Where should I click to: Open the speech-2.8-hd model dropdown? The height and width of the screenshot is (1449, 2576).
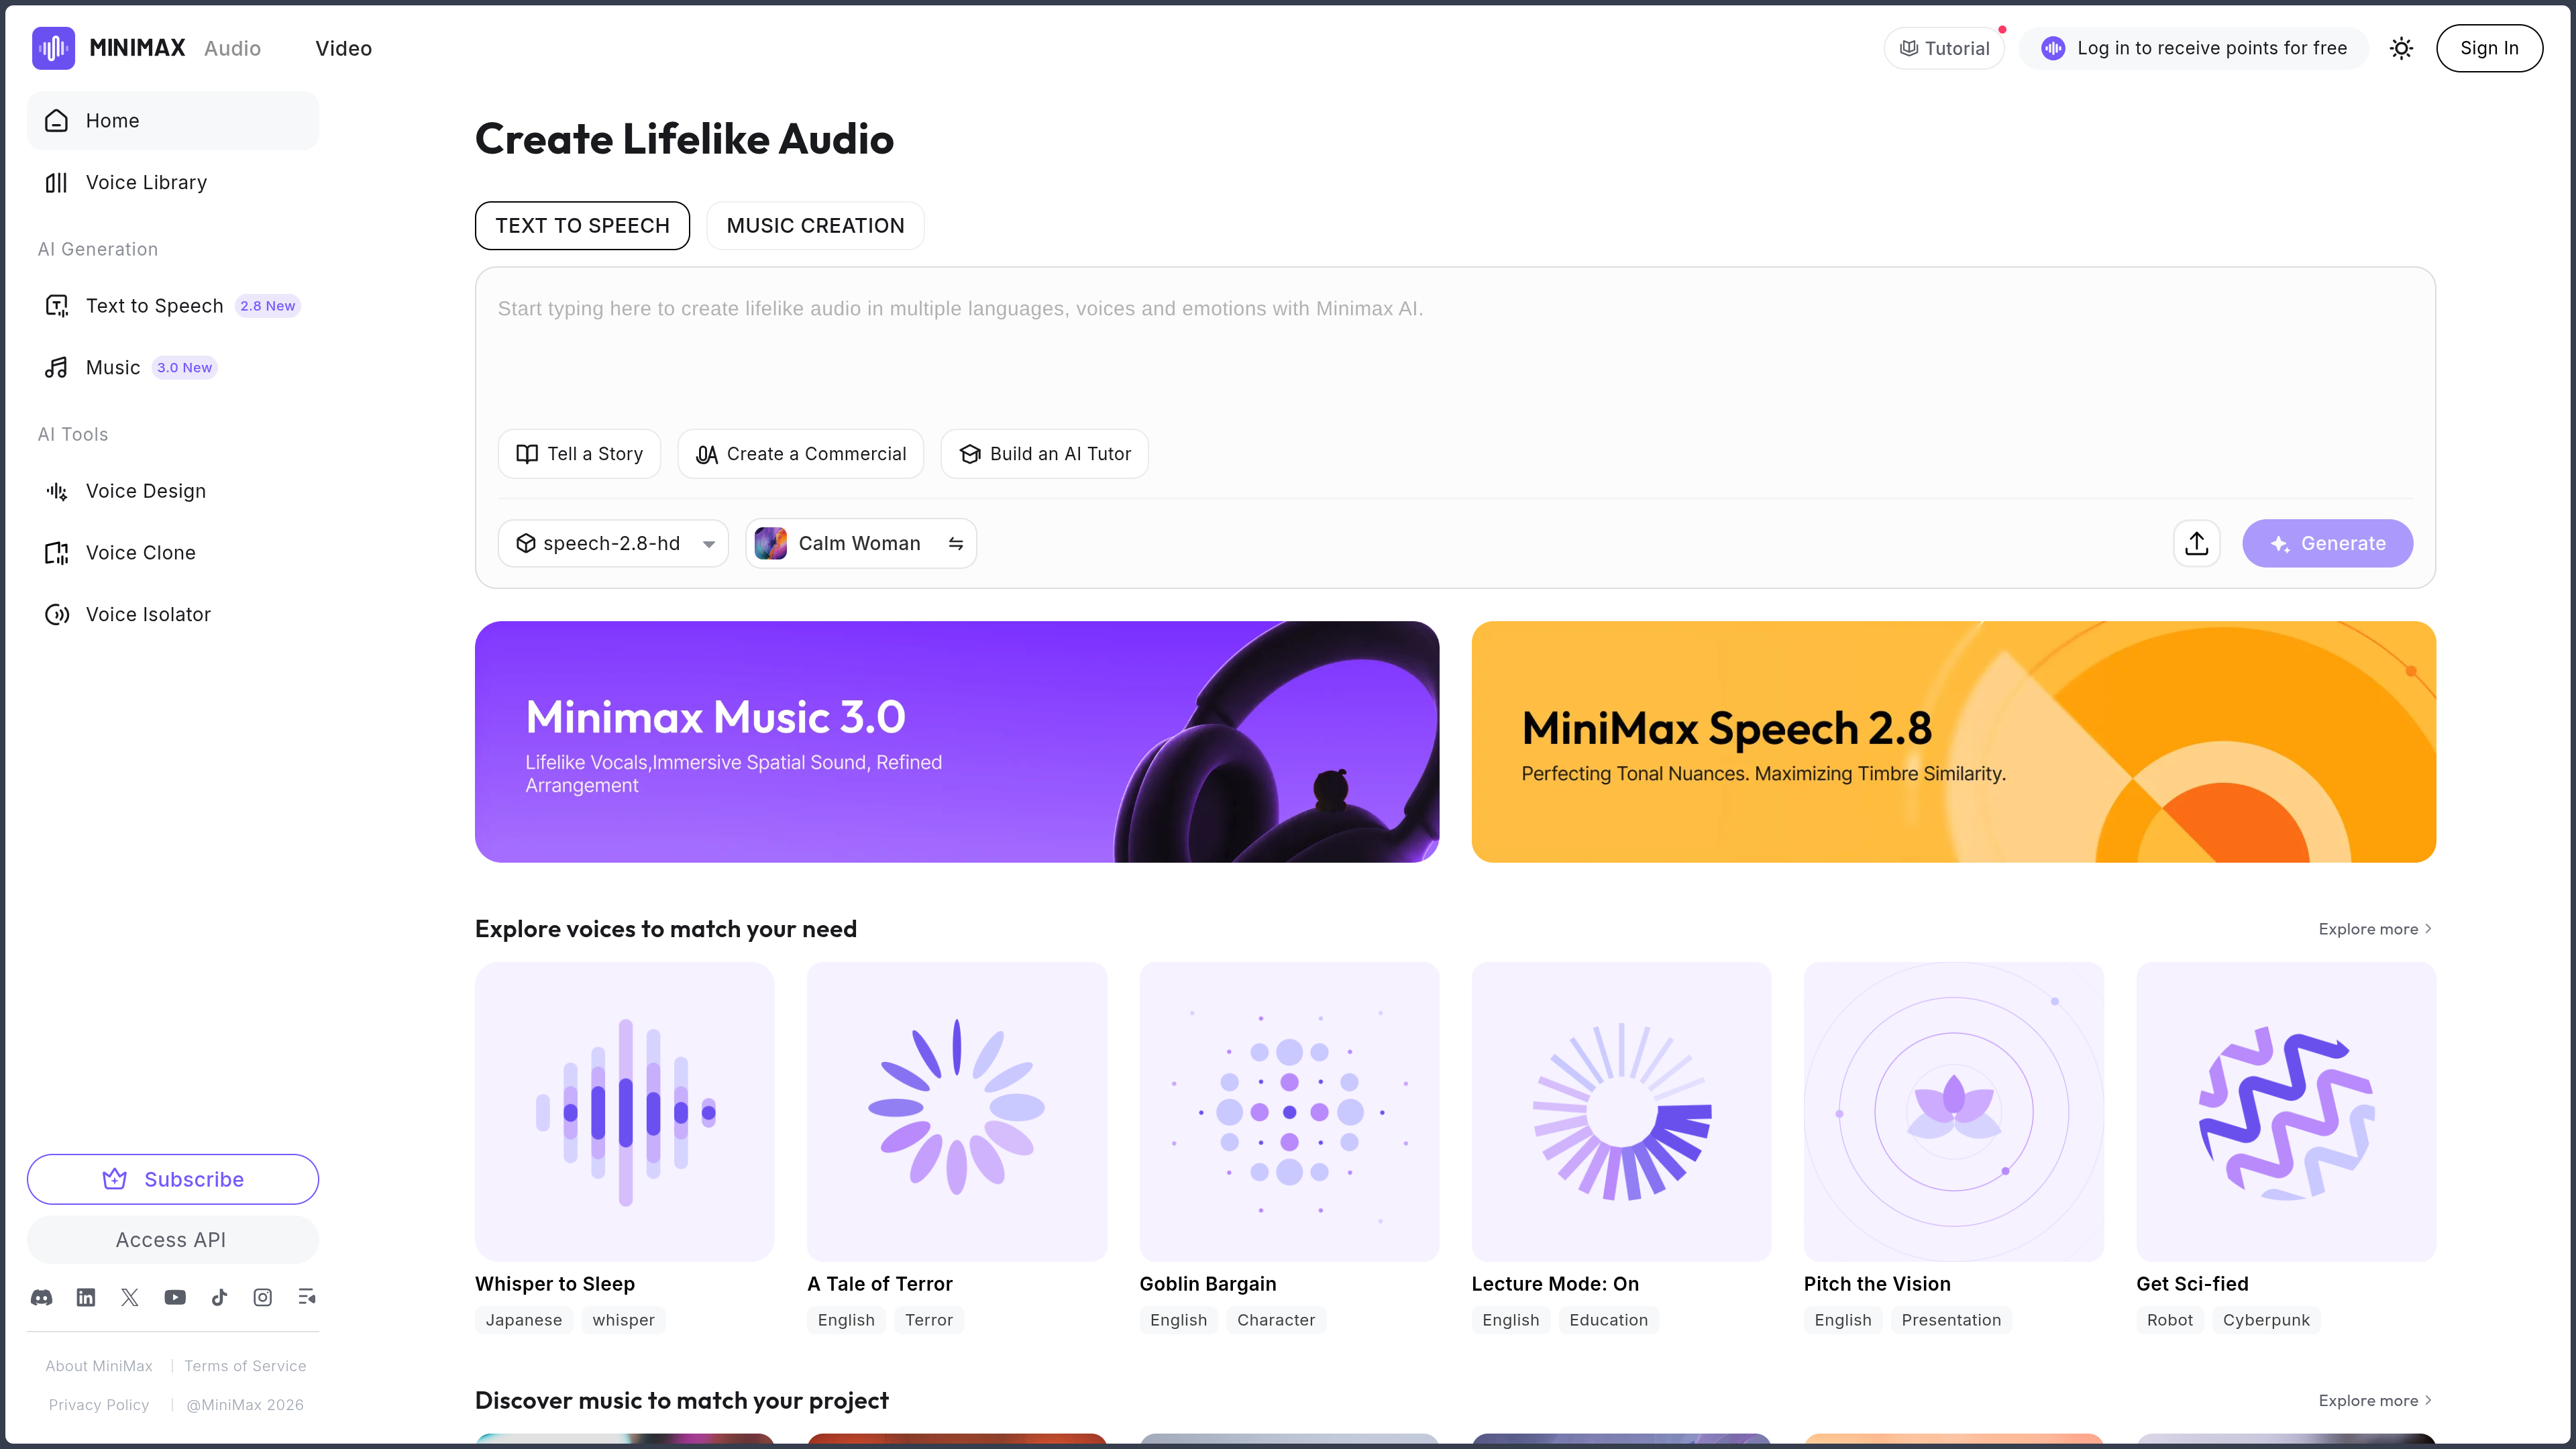[x=613, y=543]
